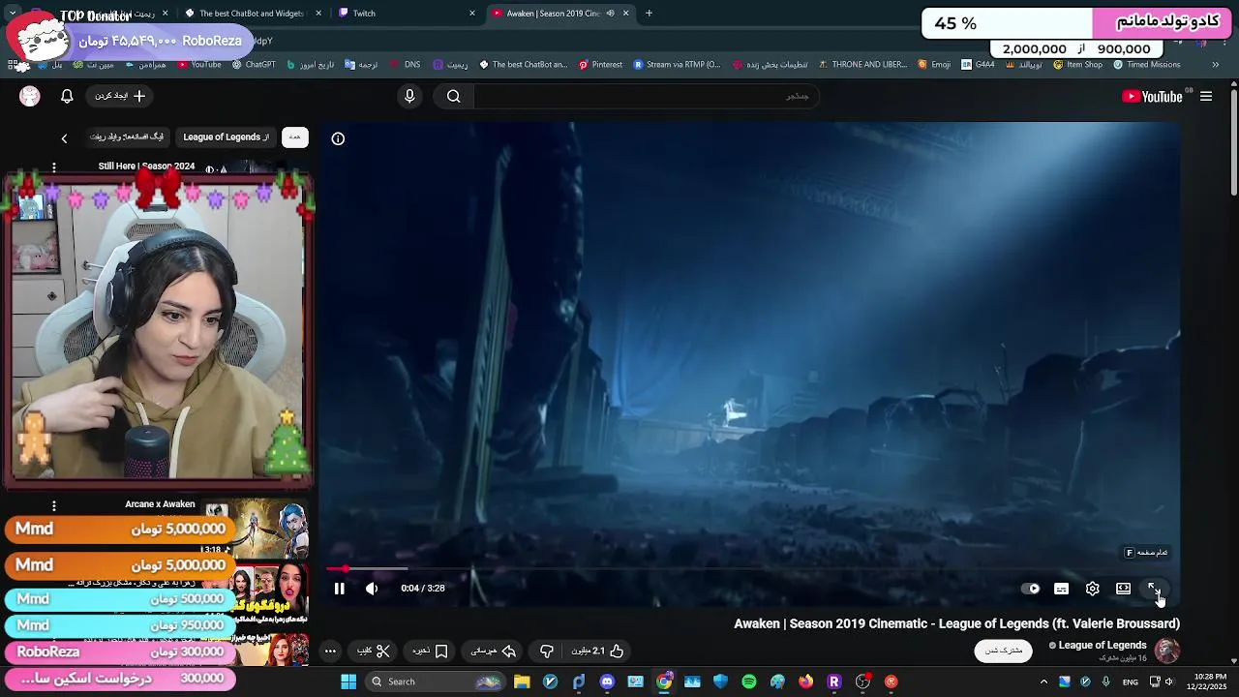The width and height of the screenshot is (1239, 697).
Task: Open Google Chrome from the taskbar
Action: (x=664, y=682)
